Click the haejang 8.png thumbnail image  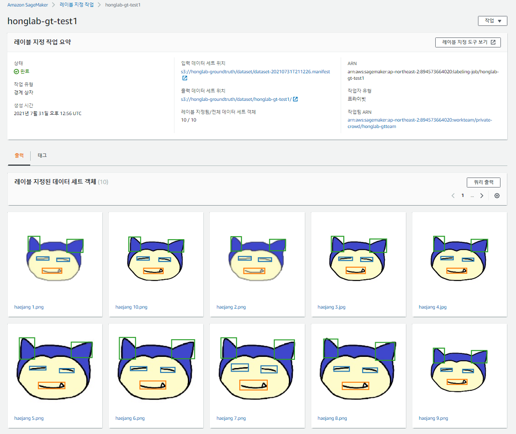(358, 368)
